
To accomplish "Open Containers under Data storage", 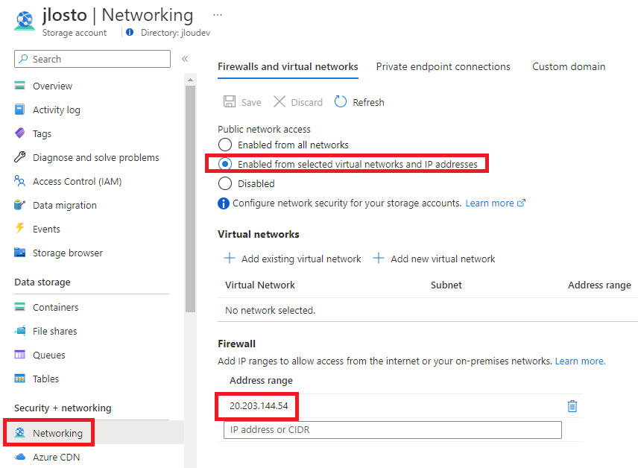I will coord(56,307).
